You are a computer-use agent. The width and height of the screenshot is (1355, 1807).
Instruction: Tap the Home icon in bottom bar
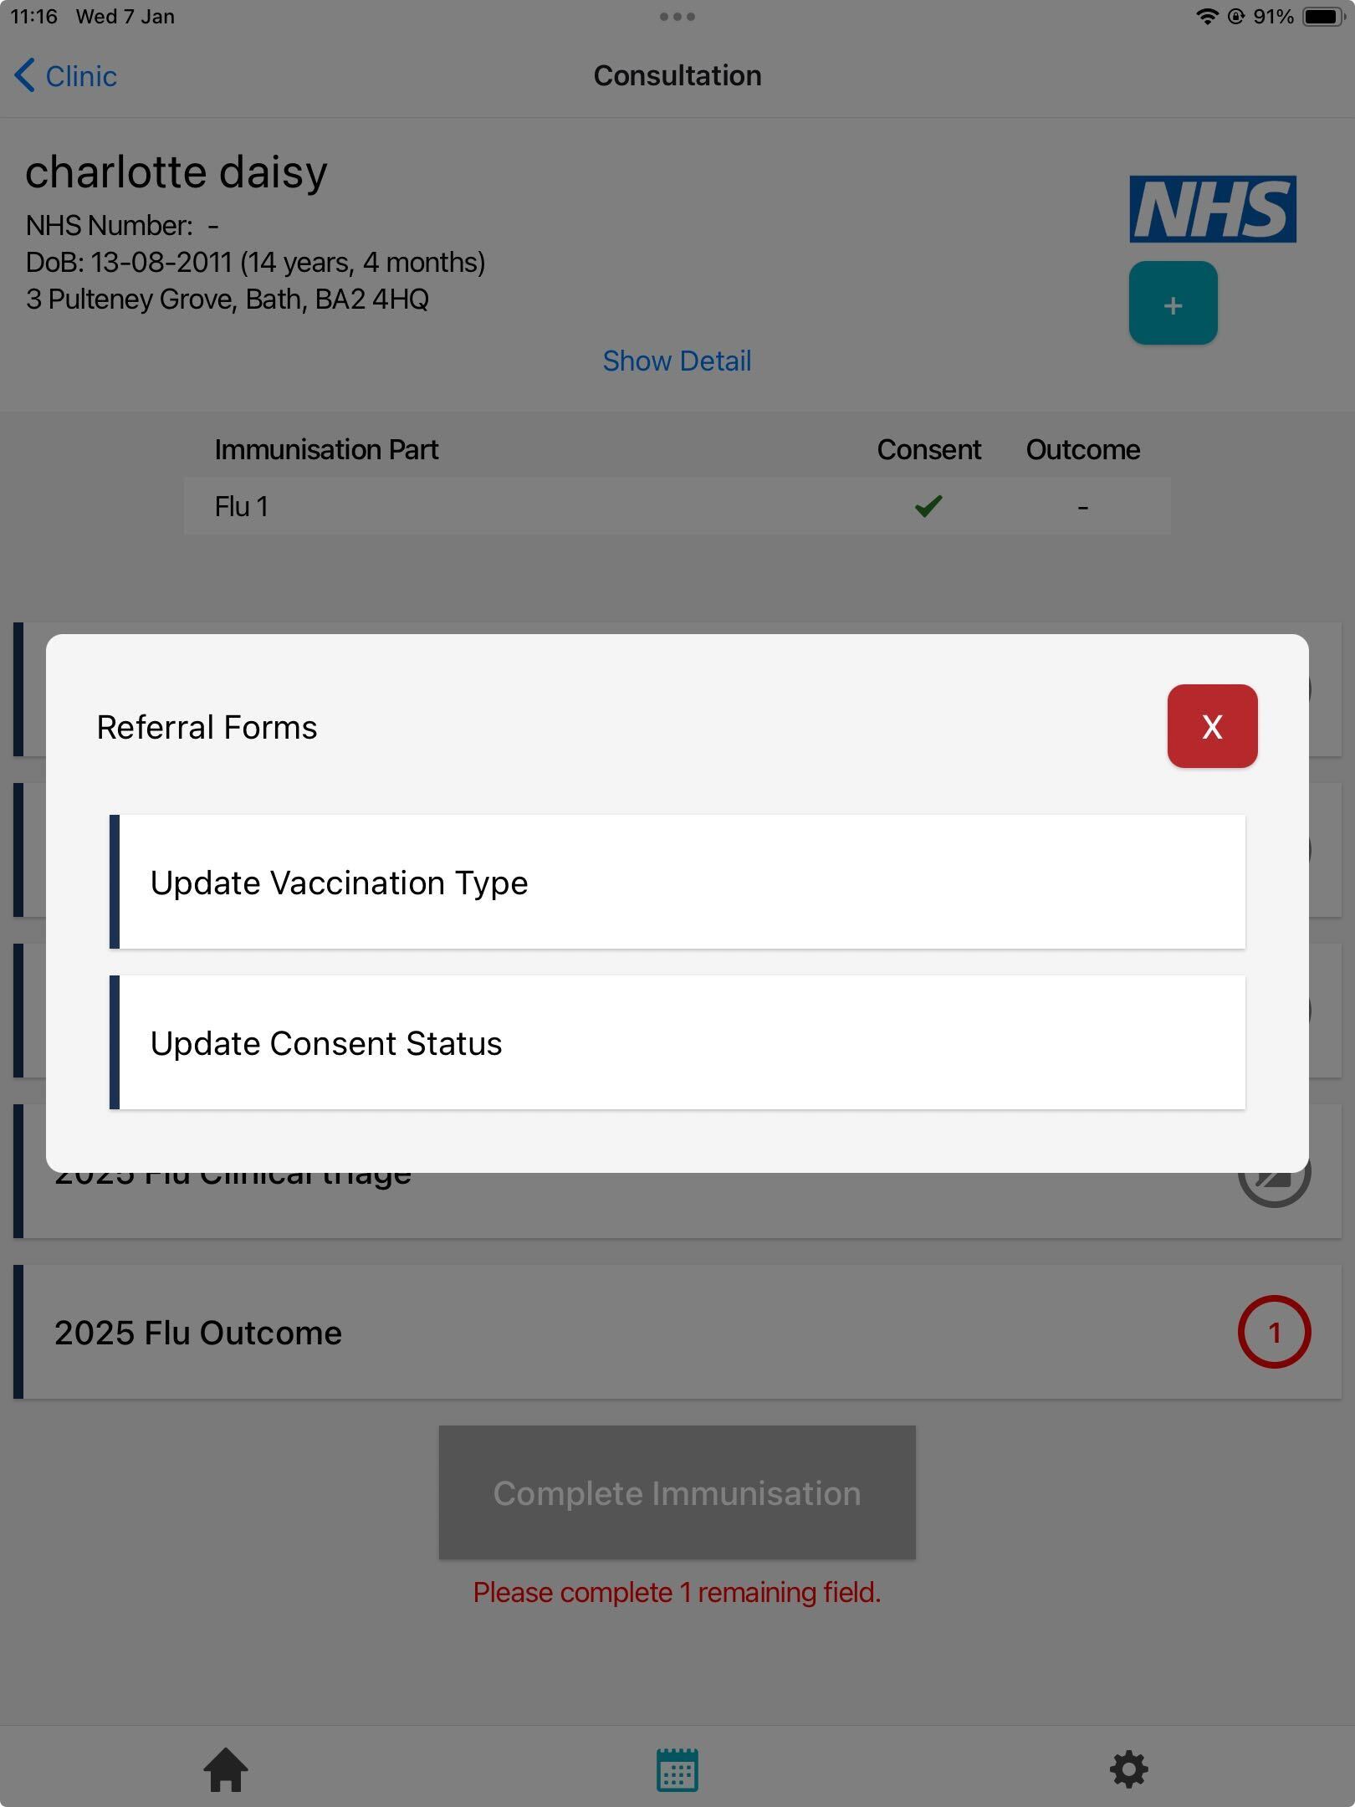point(226,1769)
